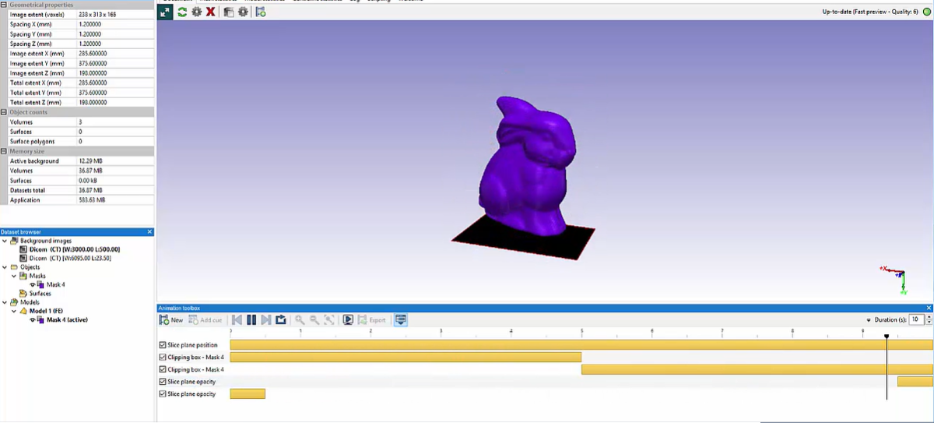Close the Dataset browser panel
934x423 pixels.
click(x=151, y=232)
